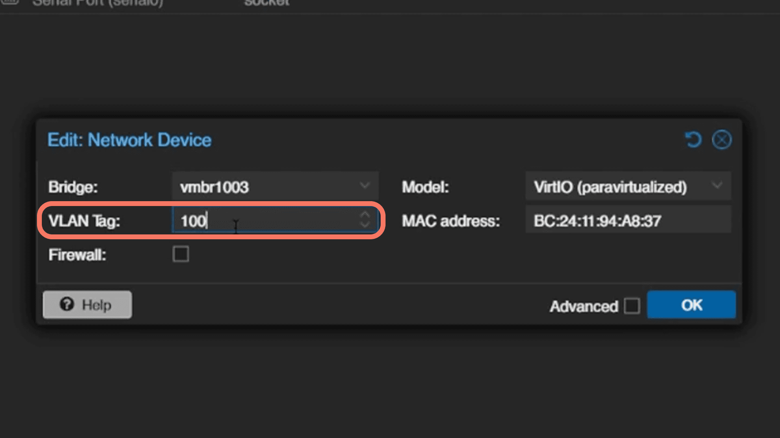780x438 pixels.
Task: Toggle the Advanced checkbox
Action: tap(632, 306)
